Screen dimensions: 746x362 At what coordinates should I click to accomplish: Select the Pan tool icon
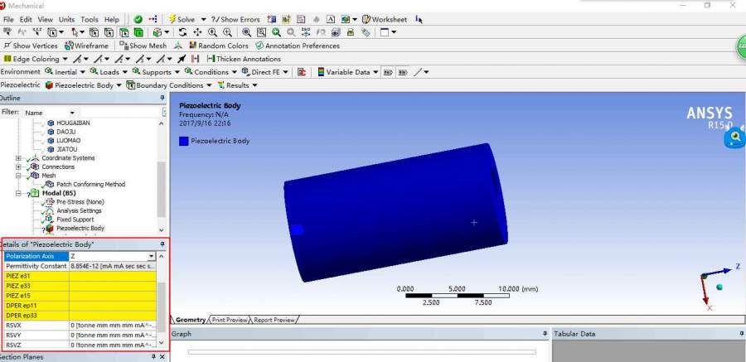click(197, 32)
